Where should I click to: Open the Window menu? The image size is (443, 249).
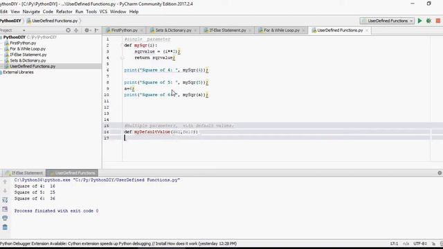click(118, 12)
